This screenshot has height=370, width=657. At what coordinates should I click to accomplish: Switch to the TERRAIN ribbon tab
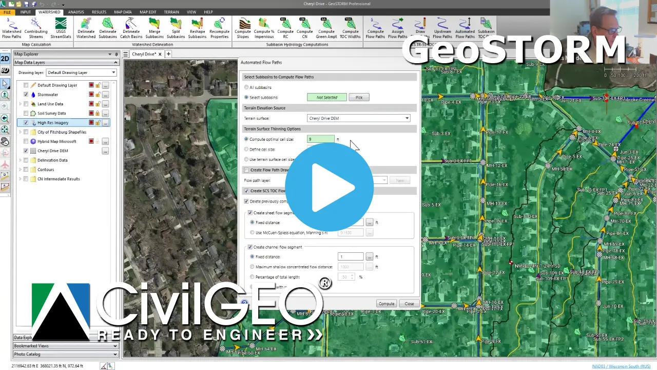click(x=171, y=12)
